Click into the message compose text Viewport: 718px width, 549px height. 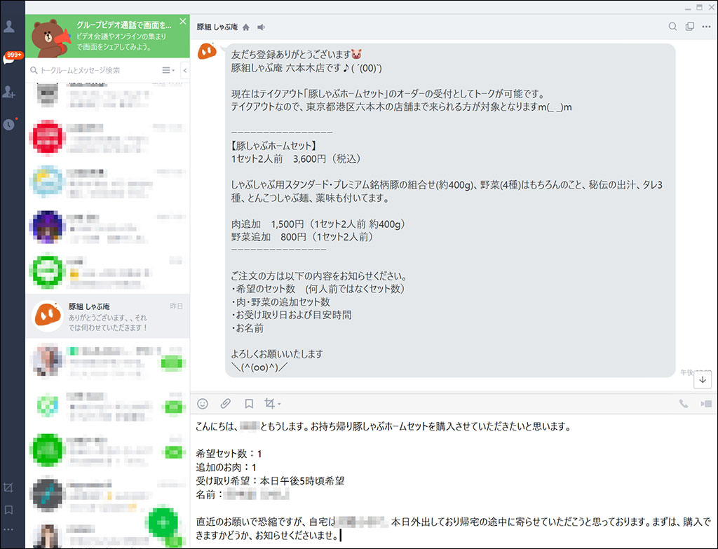point(454,481)
